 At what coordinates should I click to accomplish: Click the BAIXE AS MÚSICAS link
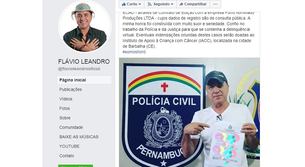point(79,137)
